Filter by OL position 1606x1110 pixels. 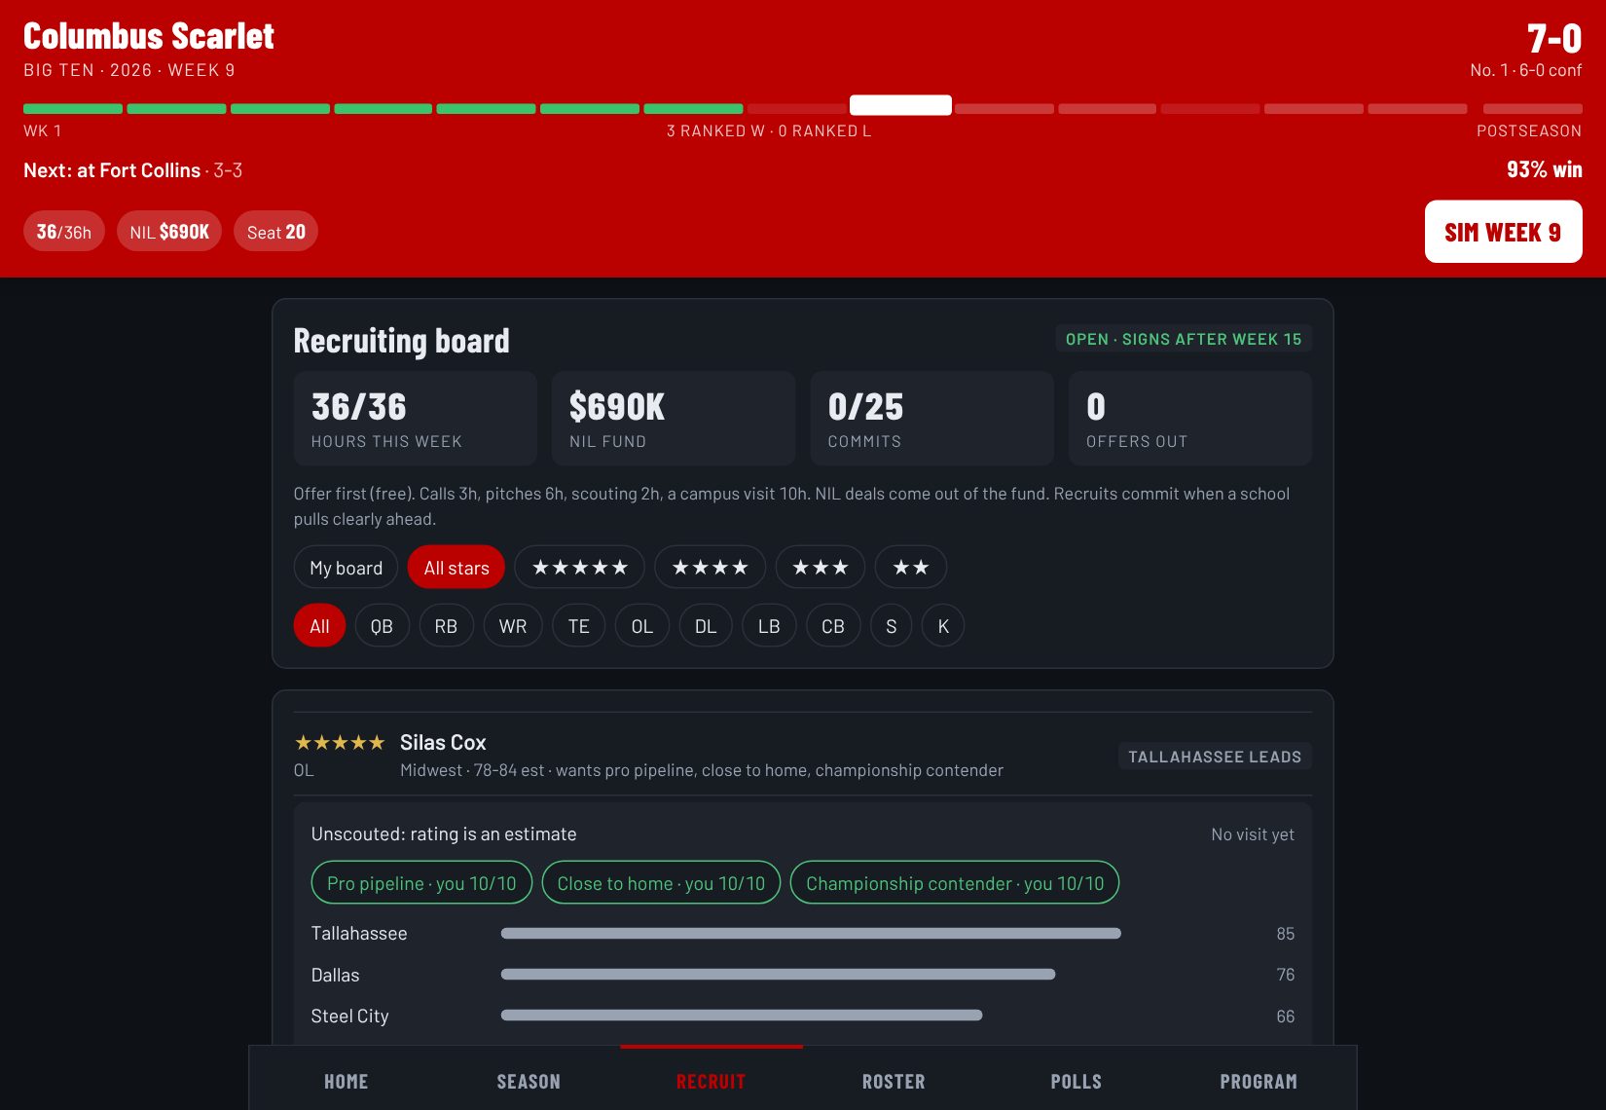642,626
